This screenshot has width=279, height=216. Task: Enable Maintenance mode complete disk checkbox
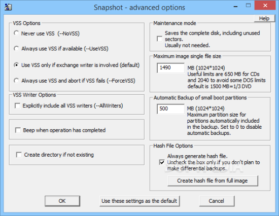[x=160, y=39]
